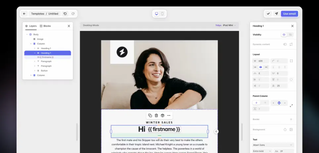Choose center alignment in Parent Column
319x153 pixels.
click(279, 103)
